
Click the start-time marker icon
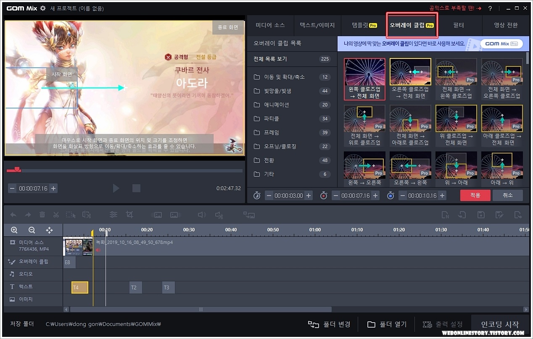[x=324, y=195]
